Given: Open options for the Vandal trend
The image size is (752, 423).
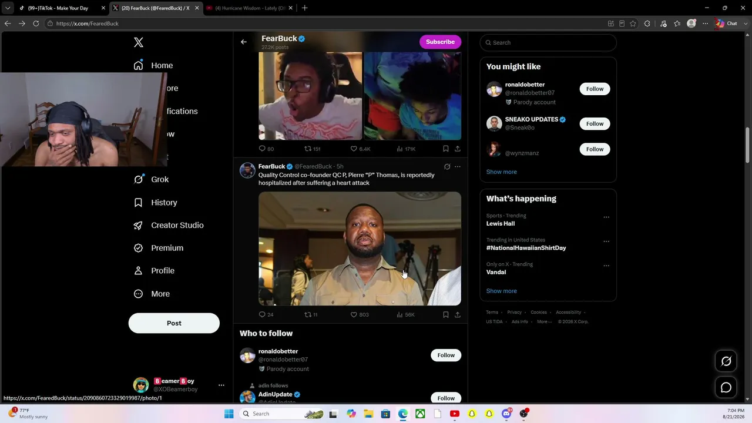Looking at the screenshot, I should pos(606,266).
